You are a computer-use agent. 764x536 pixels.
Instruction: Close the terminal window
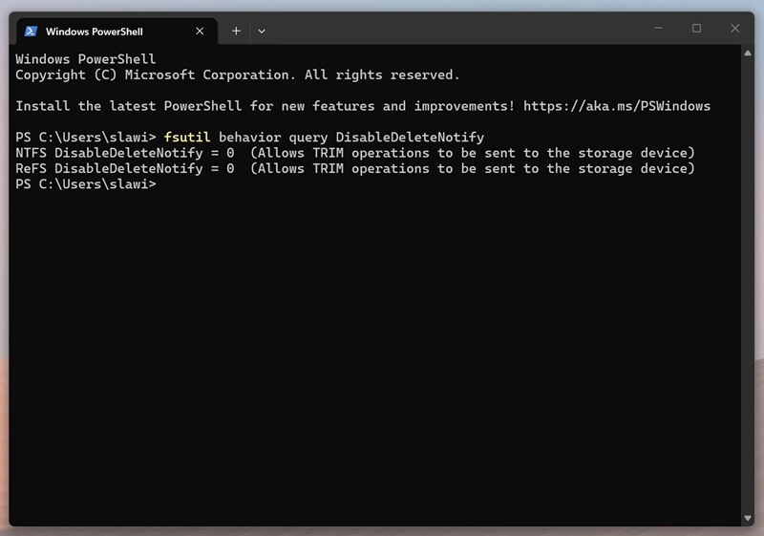(735, 29)
